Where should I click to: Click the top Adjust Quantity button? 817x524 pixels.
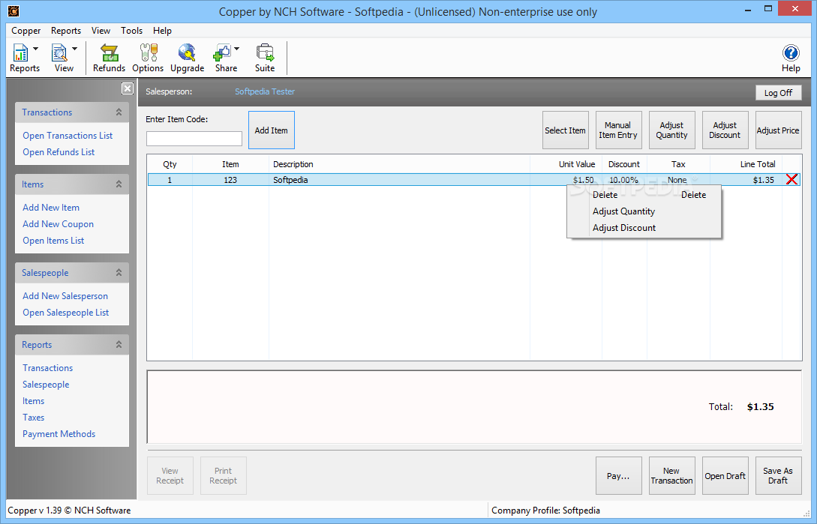(x=671, y=130)
